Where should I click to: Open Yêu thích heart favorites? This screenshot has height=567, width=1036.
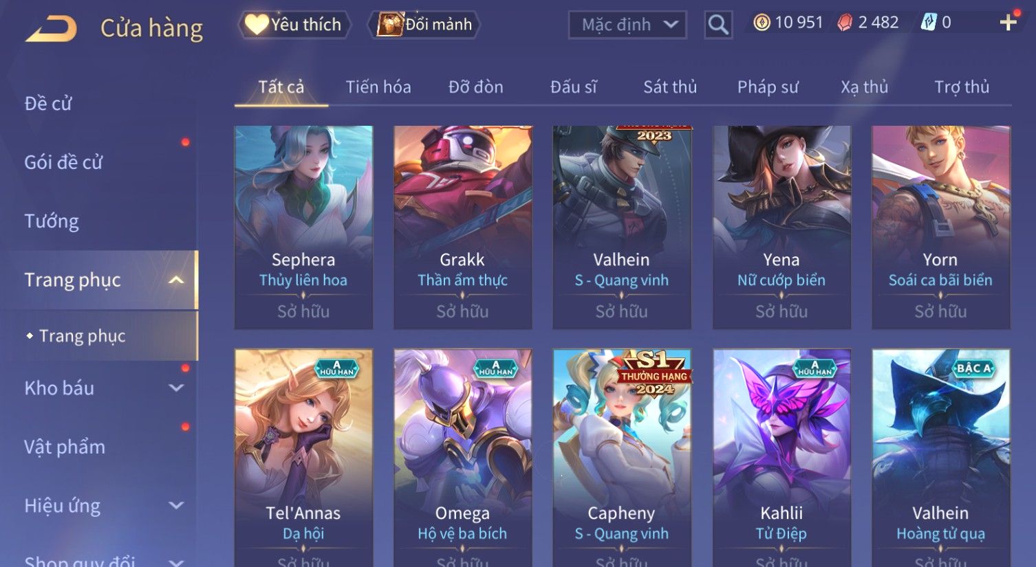294,25
